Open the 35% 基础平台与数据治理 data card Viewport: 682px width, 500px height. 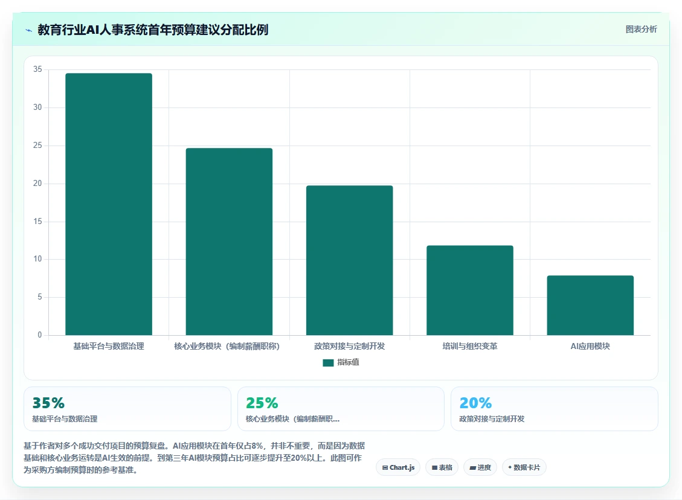pos(127,409)
